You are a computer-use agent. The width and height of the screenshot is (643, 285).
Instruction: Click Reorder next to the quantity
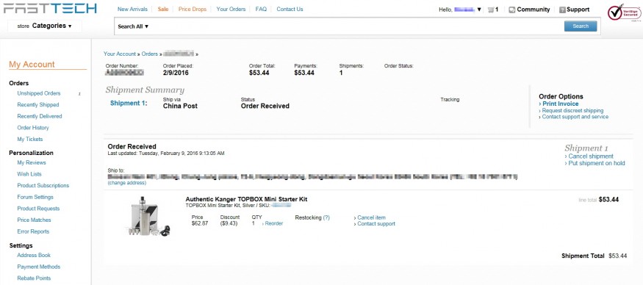(274, 223)
